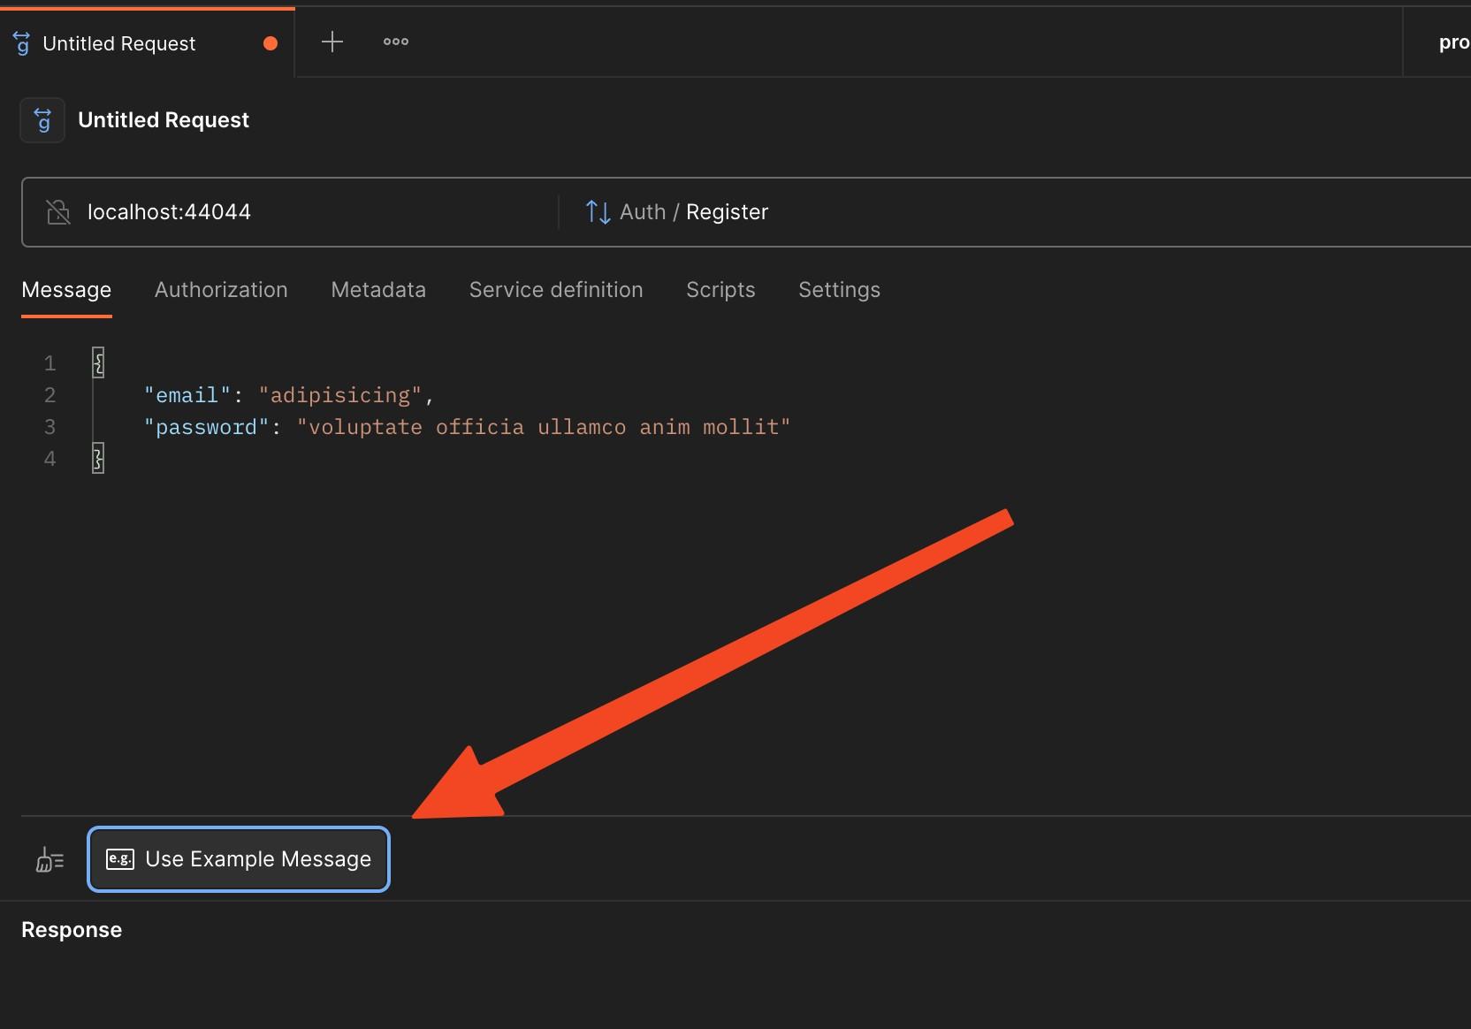Open a new tab with the plus icon
Image resolution: width=1471 pixels, height=1029 pixels.
(332, 42)
